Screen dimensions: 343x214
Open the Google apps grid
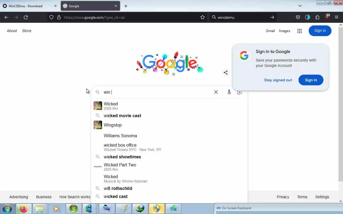[x=300, y=31]
